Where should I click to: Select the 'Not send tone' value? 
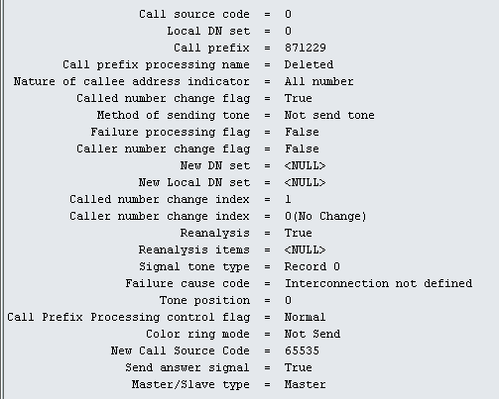(329, 115)
